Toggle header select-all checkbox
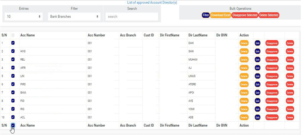This screenshot has height=135, width=302. 13,35
